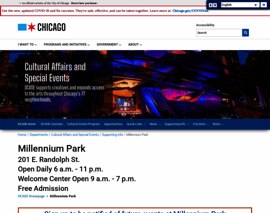Click the 201 E. Randolph St. address text
Screen dimensions: 270x213
(x=49, y=159)
